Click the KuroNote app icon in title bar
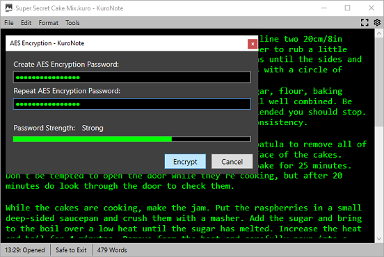This screenshot has width=384, height=257. [x=9, y=8]
